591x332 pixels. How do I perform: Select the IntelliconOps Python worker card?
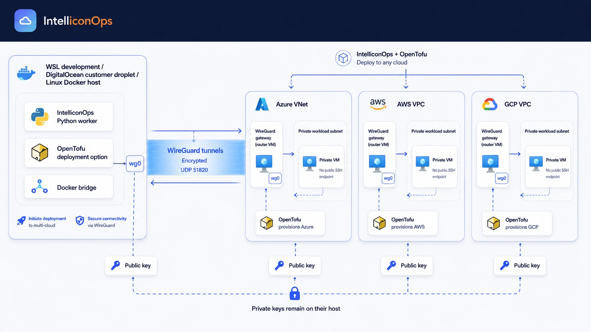tap(69, 117)
